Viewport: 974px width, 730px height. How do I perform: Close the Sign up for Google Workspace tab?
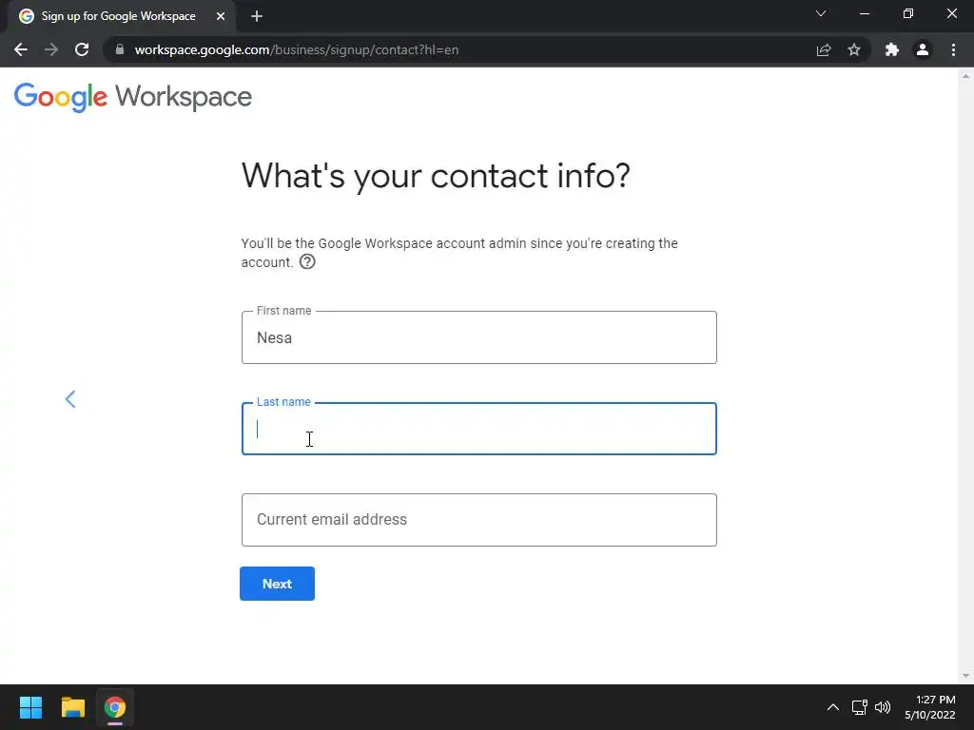click(221, 16)
